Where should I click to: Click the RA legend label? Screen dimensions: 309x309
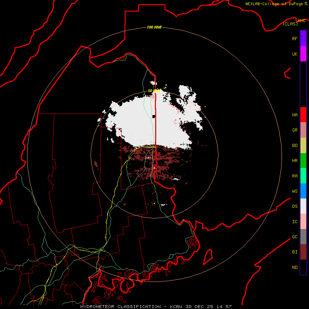[295, 176]
